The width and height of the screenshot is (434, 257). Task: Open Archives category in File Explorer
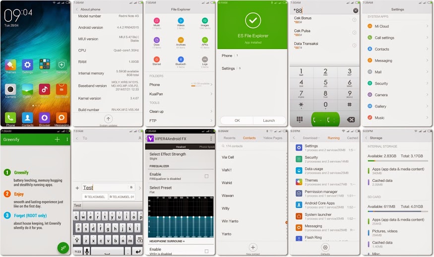(181, 40)
